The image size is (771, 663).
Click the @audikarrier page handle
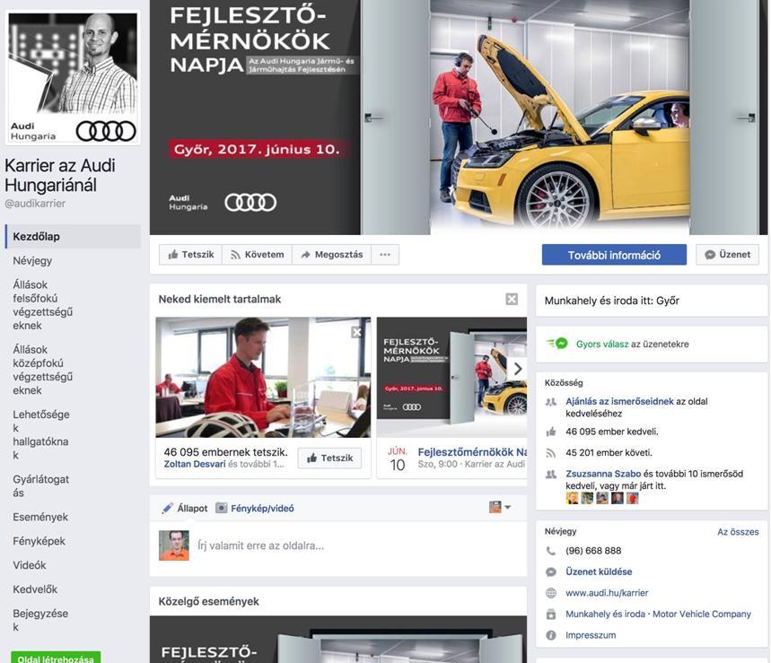pos(35,204)
